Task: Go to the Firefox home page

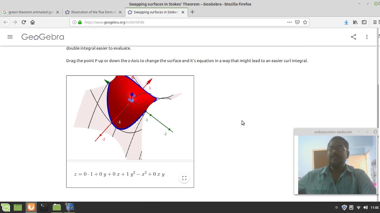Action: [x=33, y=22]
